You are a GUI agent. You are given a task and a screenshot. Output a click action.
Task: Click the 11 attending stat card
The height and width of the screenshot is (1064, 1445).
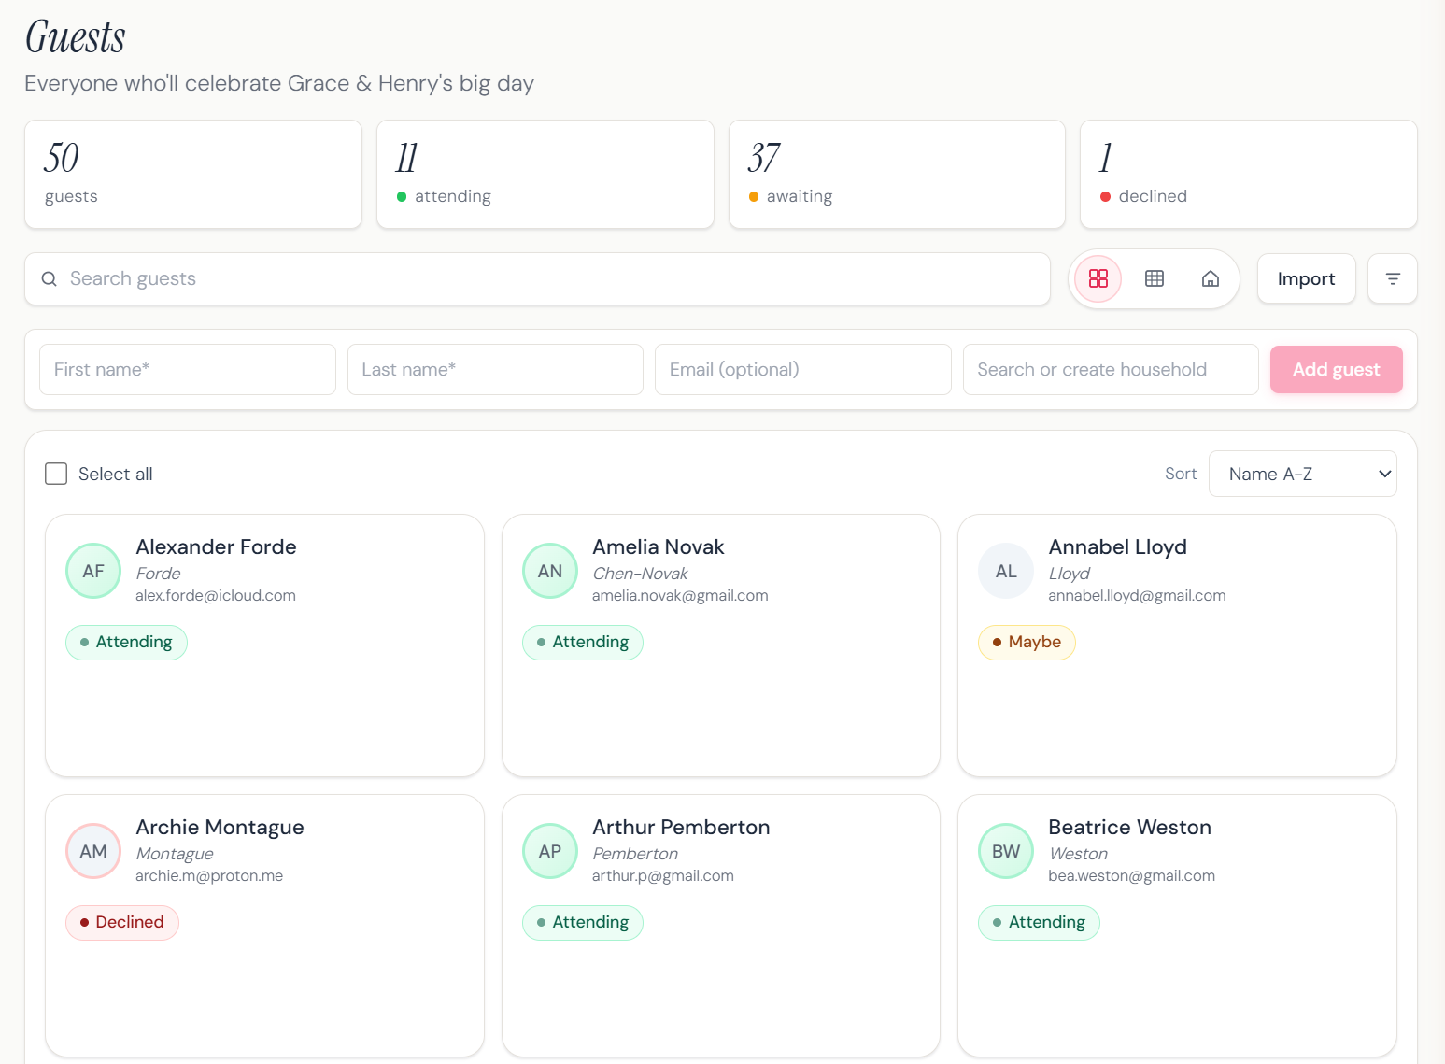pyautogui.click(x=545, y=174)
